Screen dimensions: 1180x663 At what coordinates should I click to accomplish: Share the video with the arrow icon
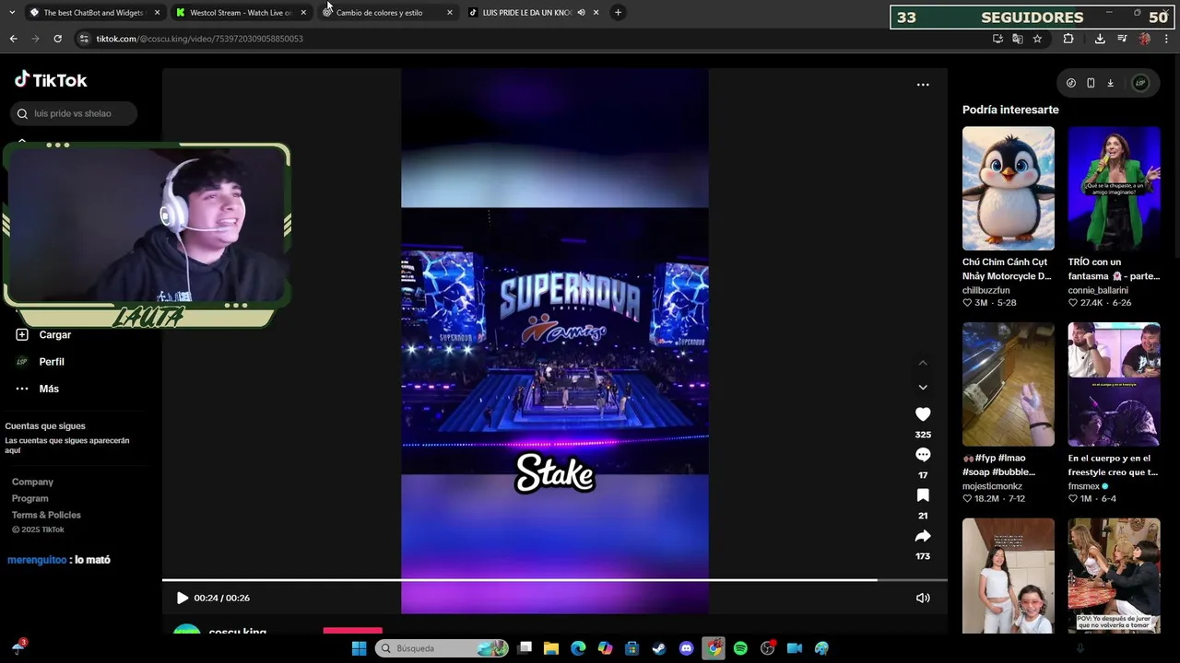(923, 536)
